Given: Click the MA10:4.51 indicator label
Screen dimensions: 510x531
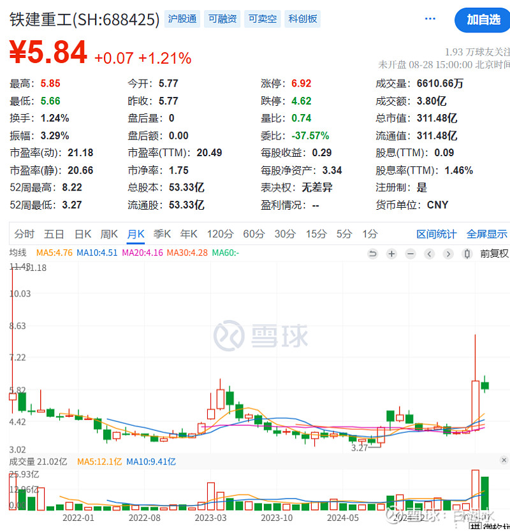Looking at the screenshot, I should coord(97,252).
